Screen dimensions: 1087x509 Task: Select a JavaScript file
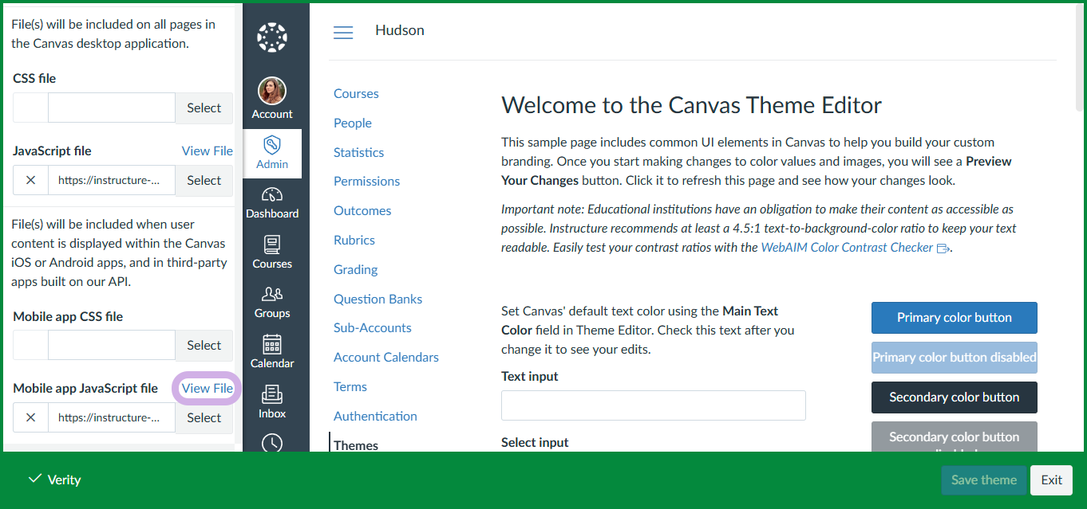[x=204, y=180]
